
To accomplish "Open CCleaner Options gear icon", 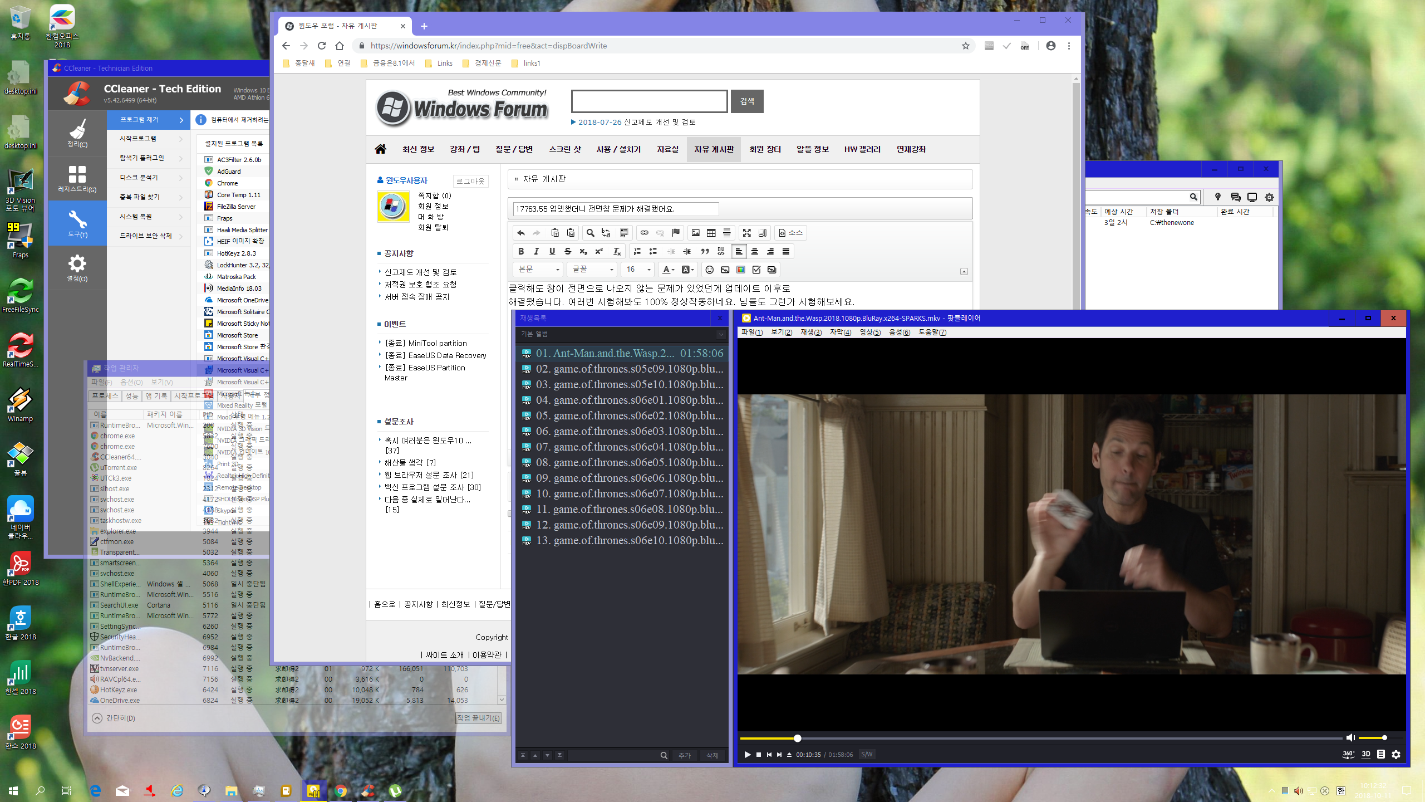I will click(x=77, y=268).
